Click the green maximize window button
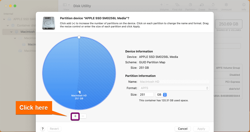The image size is (250, 132). (x=15, y=6)
